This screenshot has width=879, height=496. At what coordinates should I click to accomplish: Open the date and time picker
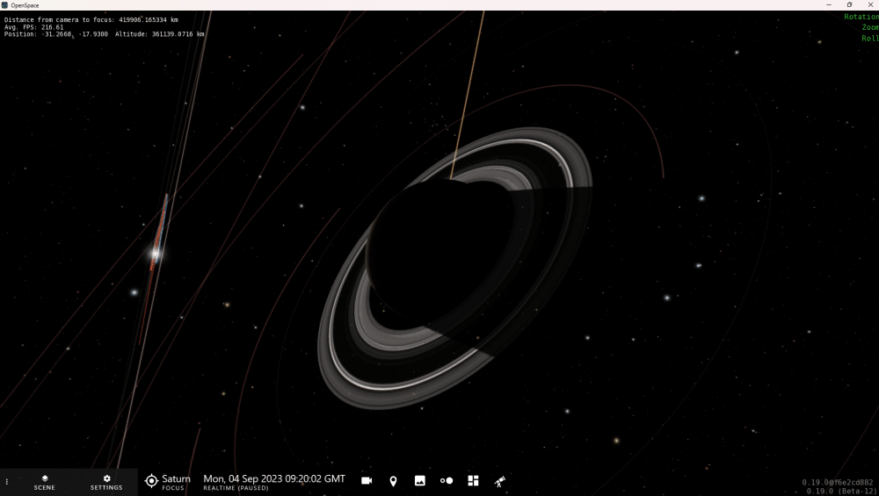click(274, 479)
